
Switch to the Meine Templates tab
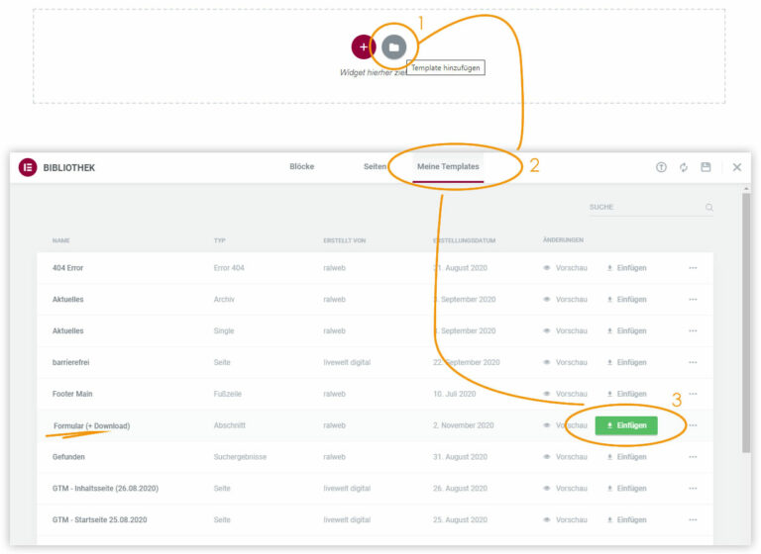pyautogui.click(x=448, y=166)
